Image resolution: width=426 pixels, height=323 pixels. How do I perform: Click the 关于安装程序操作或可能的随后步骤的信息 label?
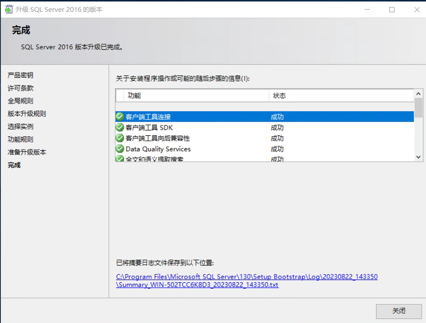coord(183,78)
